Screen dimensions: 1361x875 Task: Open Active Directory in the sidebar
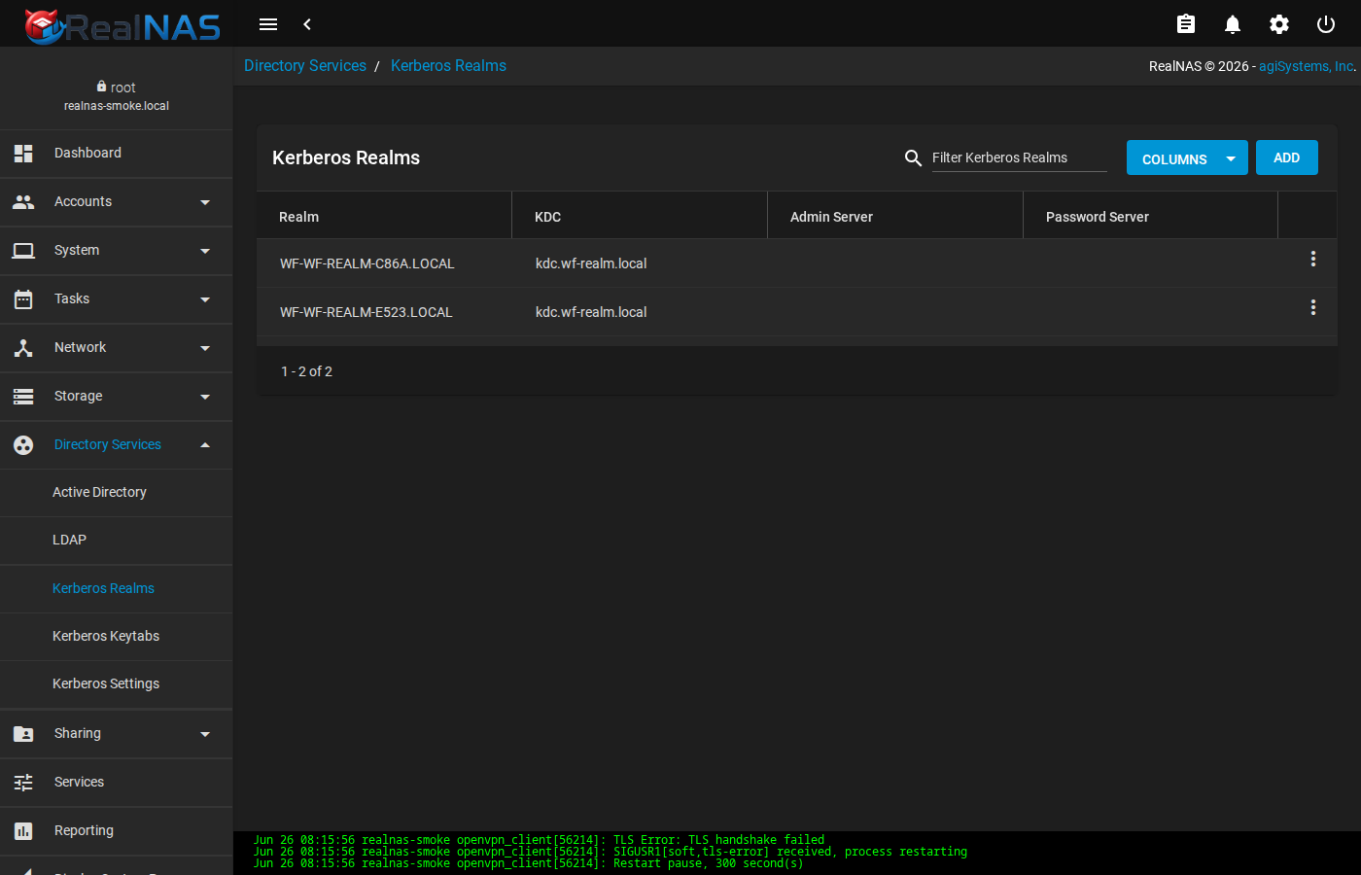click(x=117, y=492)
